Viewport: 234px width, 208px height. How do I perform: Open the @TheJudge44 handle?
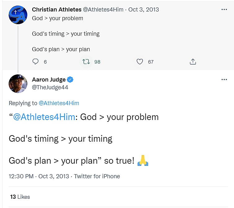[50, 87]
